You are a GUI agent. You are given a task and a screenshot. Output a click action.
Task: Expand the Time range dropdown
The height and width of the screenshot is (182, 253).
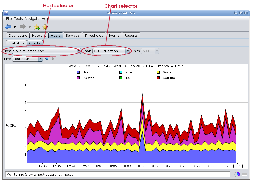(x=40, y=59)
